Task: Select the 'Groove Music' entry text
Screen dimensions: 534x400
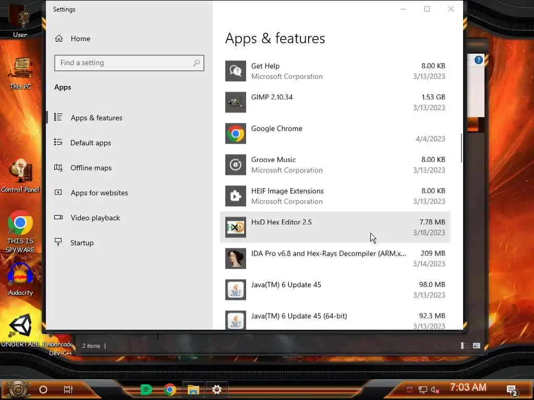Action: [x=273, y=160]
